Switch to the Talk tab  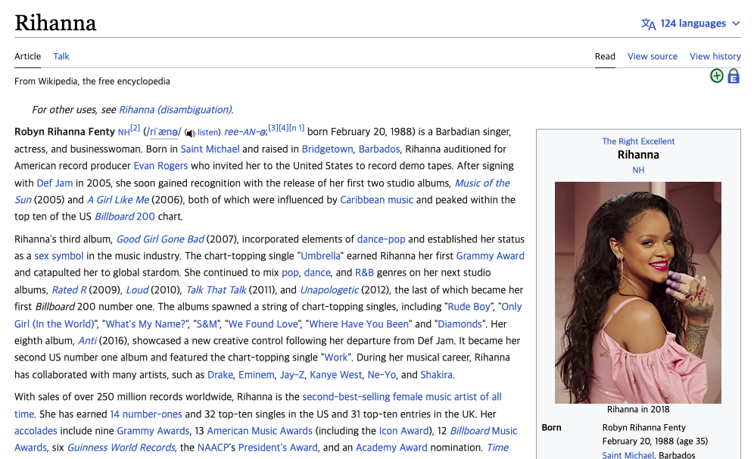(61, 56)
